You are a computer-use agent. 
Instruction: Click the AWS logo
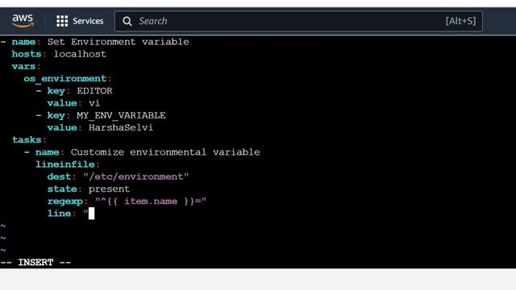pyautogui.click(x=23, y=21)
